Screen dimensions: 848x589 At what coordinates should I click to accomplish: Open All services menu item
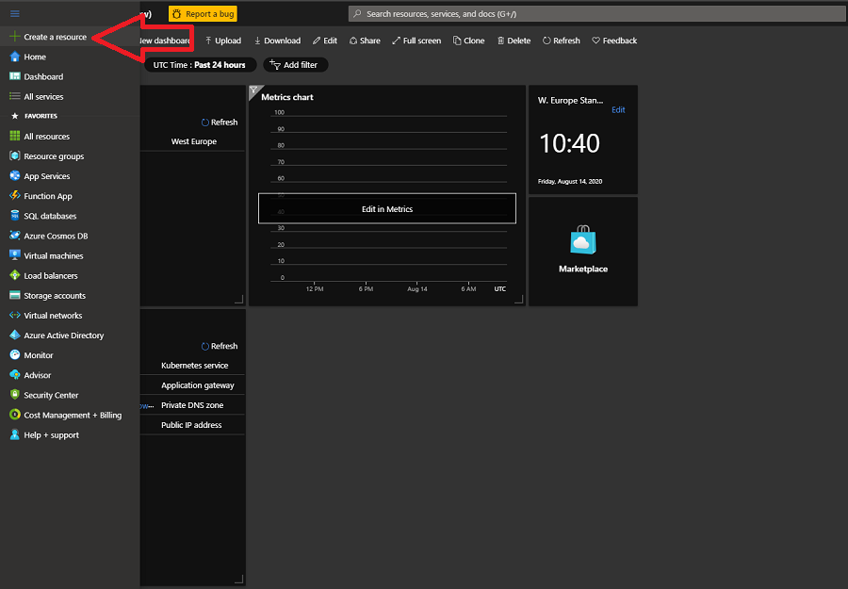[43, 97]
